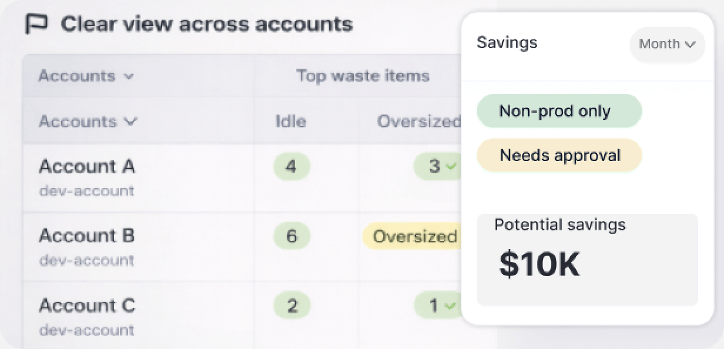The image size is (724, 349).
Task: Click the Potential savings $10K card
Action: (587, 259)
